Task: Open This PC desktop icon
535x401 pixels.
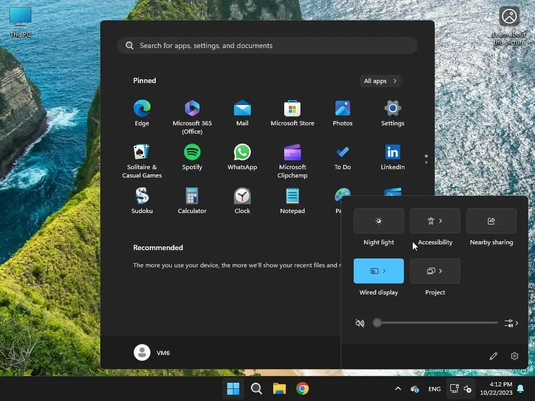Action: click(x=20, y=22)
